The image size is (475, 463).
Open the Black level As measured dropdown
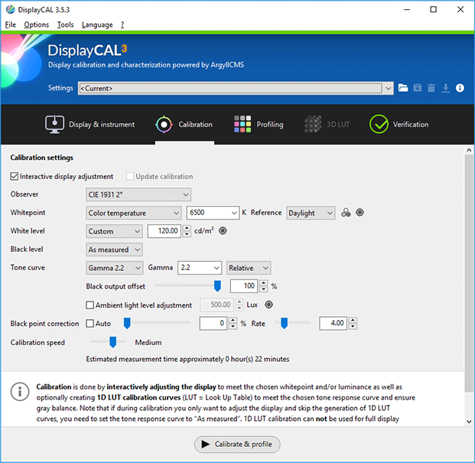coord(114,249)
